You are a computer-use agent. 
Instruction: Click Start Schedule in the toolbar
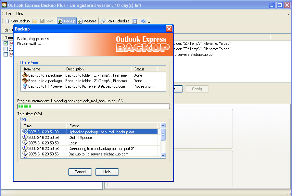(x=115, y=21)
